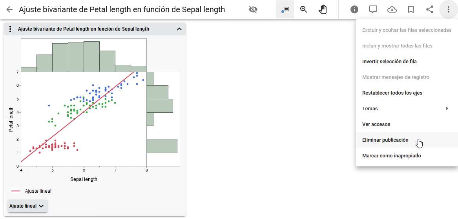The image size is (458, 219).
Task: Open the top-right vertical dots menu
Action: [449, 9]
